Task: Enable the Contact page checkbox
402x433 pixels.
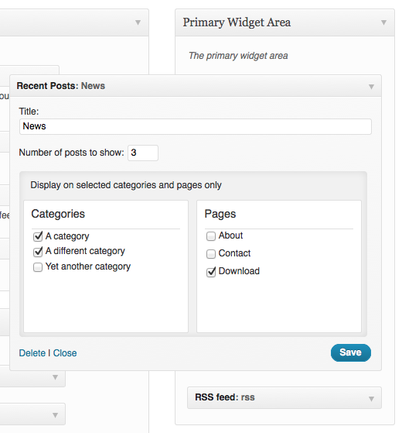Action: tap(211, 254)
